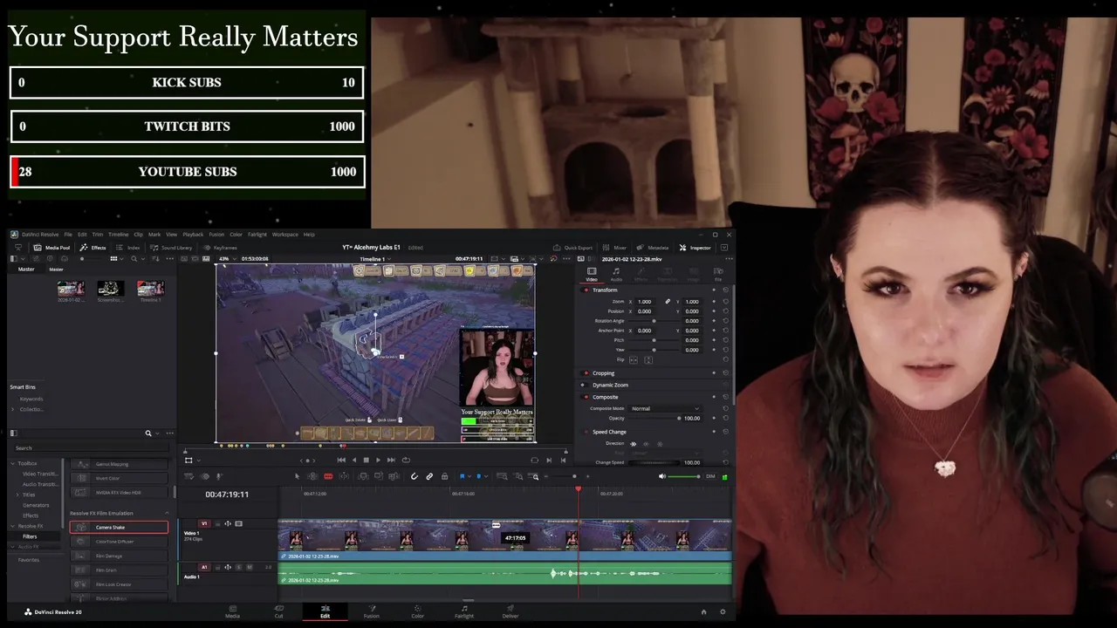
Task: Switch to the Fusion page
Action: (371, 611)
